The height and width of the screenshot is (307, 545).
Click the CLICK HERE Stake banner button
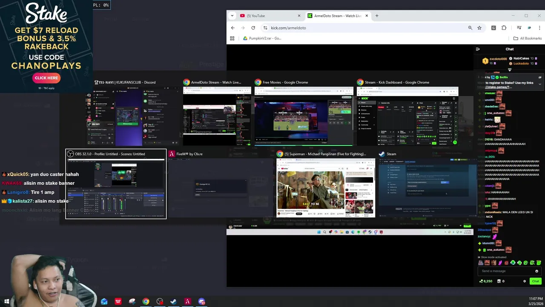coord(46,78)
